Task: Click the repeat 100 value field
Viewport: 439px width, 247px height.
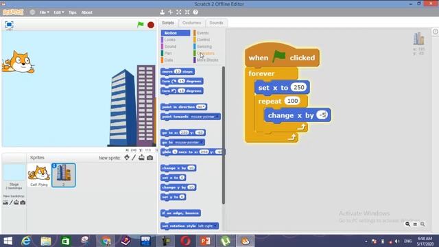Action: click(292, 101)
